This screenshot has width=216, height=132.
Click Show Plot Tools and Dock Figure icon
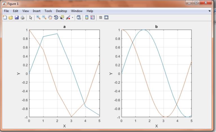coord(106,17)
